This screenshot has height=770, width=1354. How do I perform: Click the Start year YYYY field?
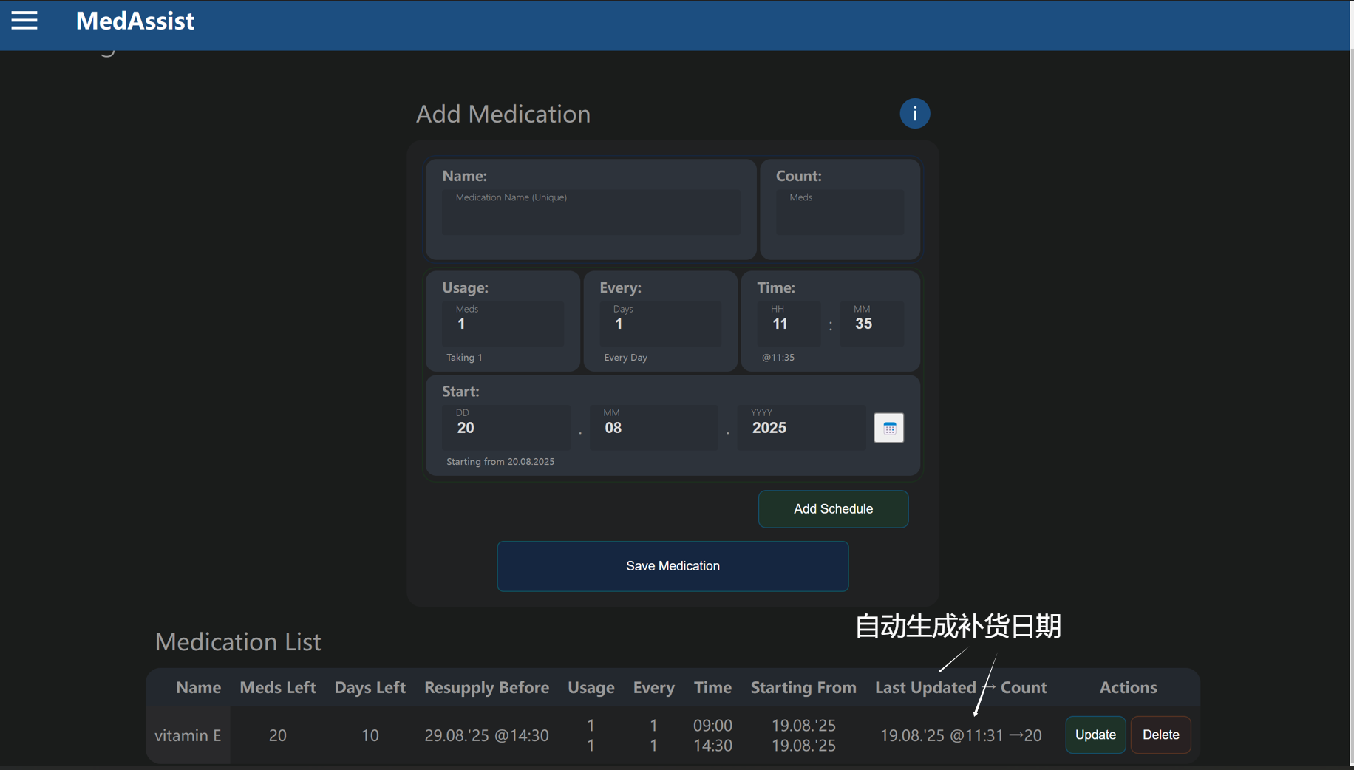(x=802, y=427)
